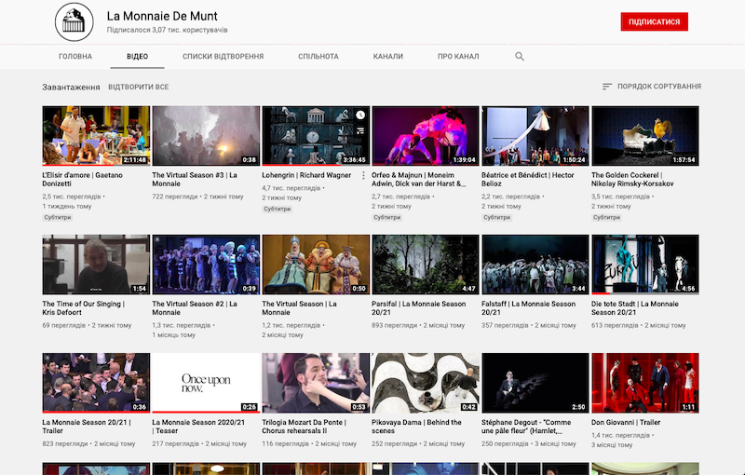Screen dimensions: 745x475
Task: Play the Lohengrin video thumbnail
Action: (316, 136)
